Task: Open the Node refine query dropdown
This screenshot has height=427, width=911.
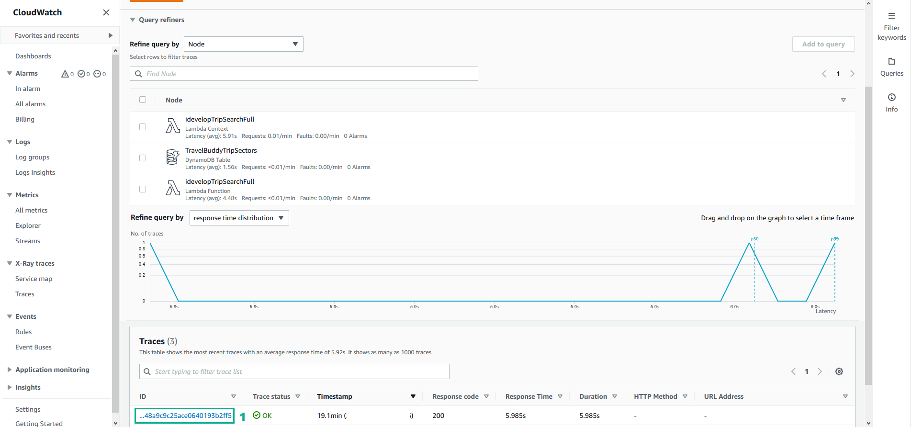Action: pyautogui.click(x=244, y=44)
